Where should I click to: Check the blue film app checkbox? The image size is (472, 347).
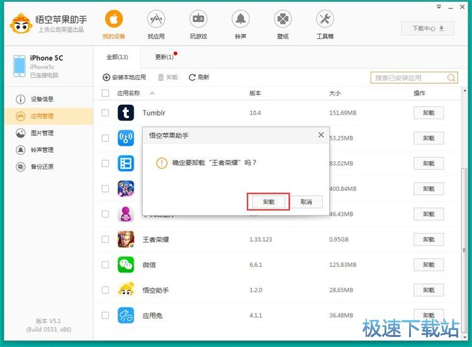(105, 163)
